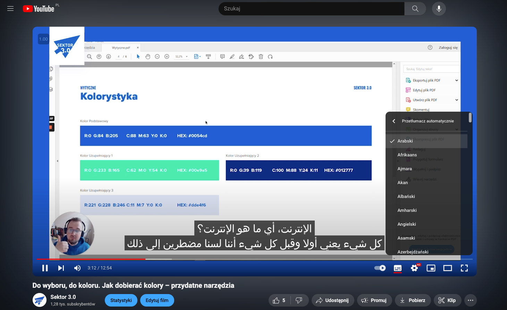Seek using the red progress bar
The height and width of the screenshot is (310, 507).
click(x=104, y=259)
